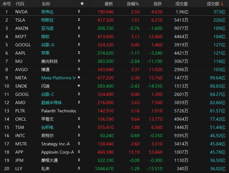Click the arrow icon in the MSFT row

79,36
